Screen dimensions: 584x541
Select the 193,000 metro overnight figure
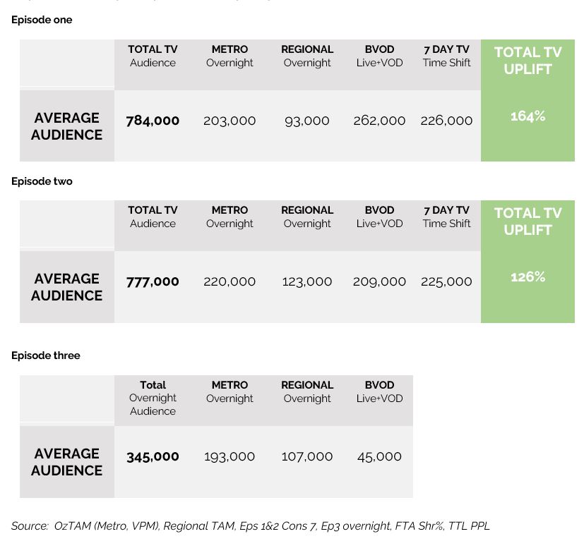click(230, 456)
